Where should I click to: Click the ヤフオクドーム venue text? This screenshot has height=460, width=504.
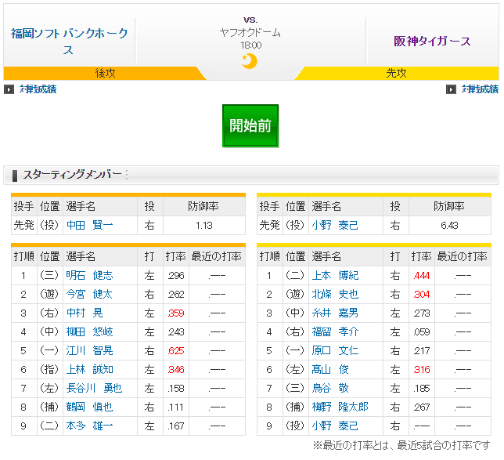[x=250, y=32]
